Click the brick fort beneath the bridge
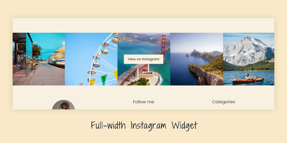 [x=148, y=74]
